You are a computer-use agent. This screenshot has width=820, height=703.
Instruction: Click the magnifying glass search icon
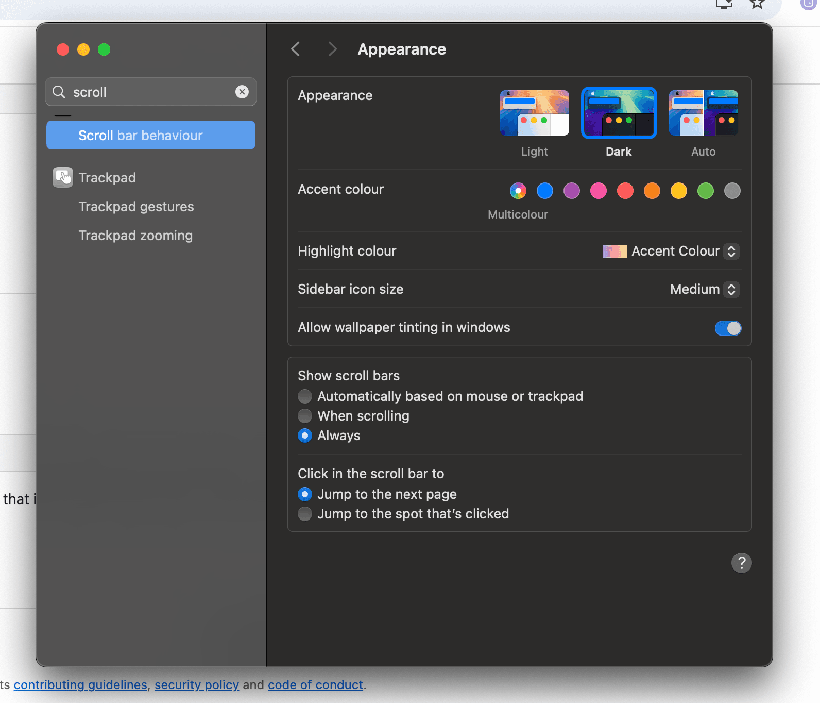click(60, 92)
